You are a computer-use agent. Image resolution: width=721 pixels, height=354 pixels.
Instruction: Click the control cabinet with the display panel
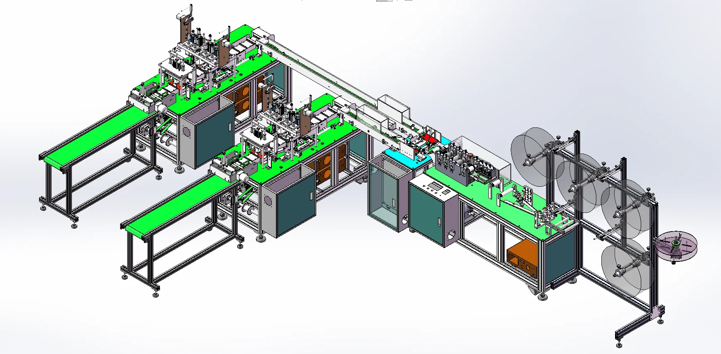[434, 210]
